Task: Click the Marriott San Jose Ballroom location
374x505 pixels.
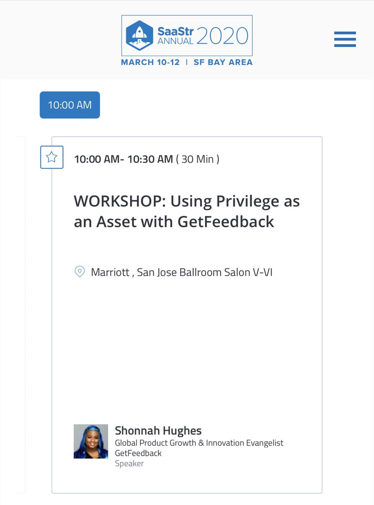Action: (x=182, y=272)
